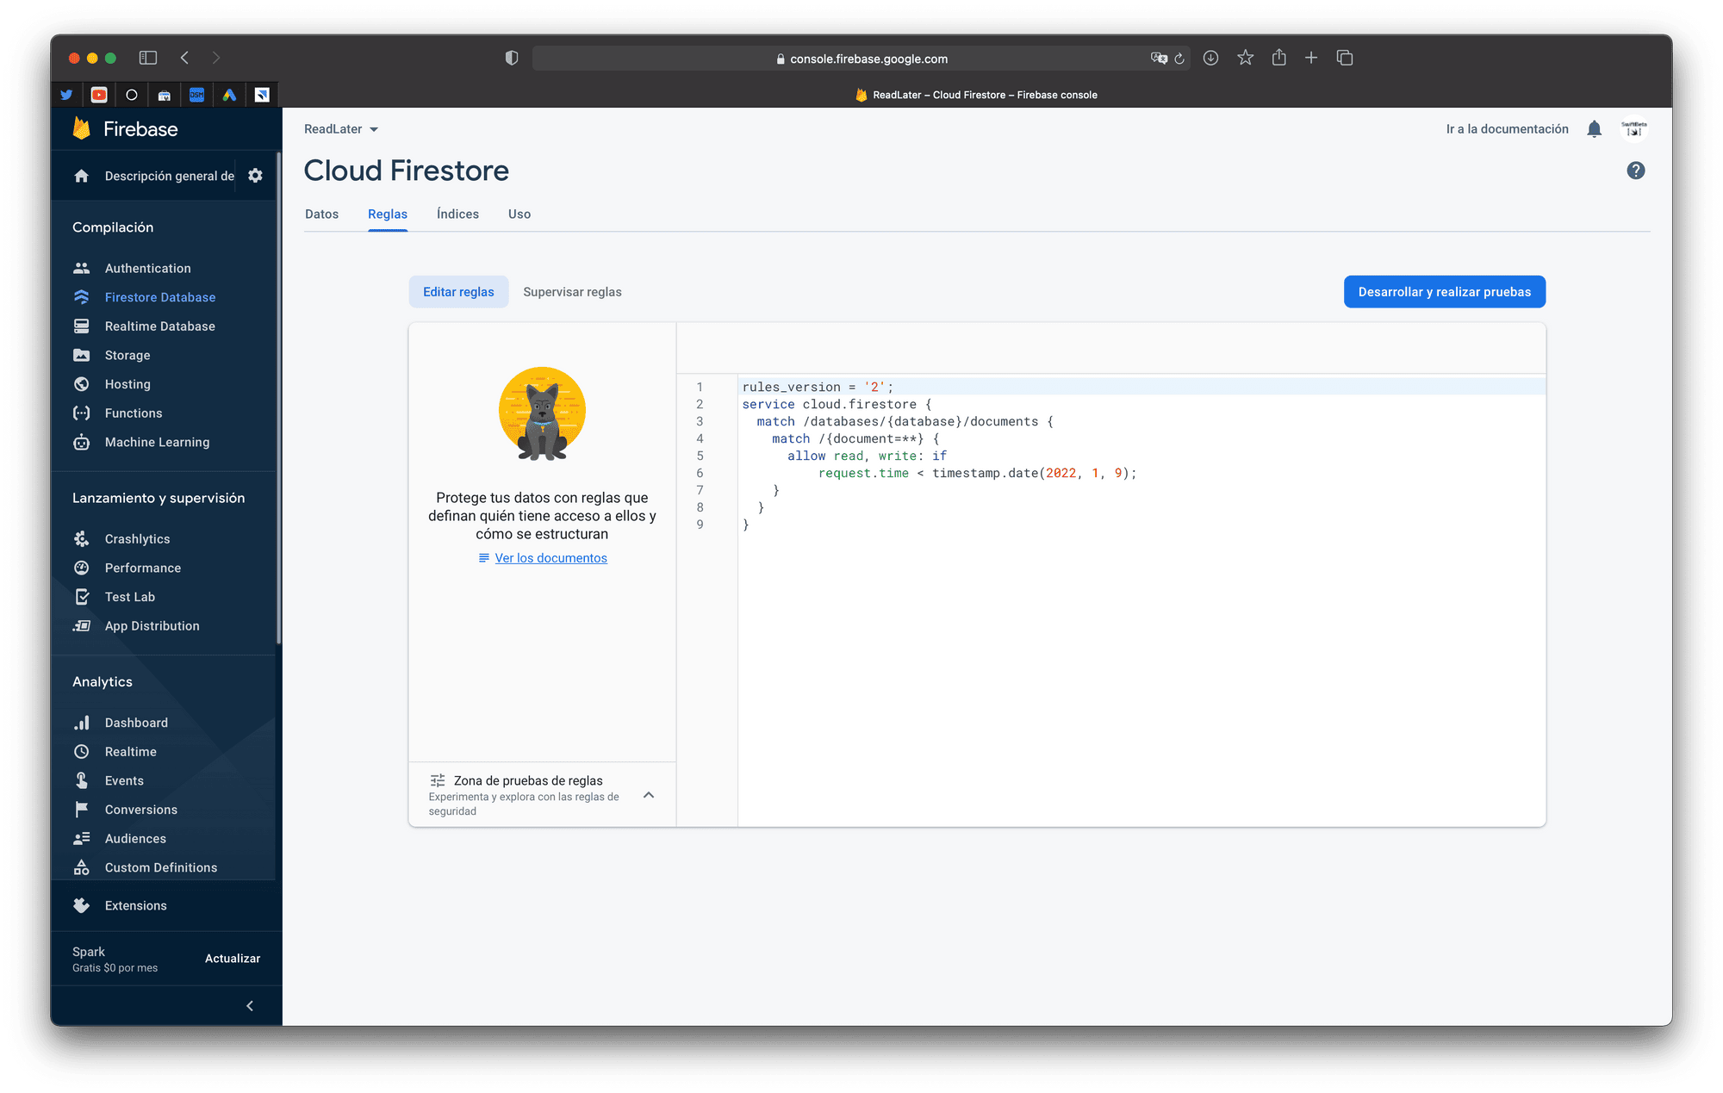Select Supervisar reglas
Screen dimensions: 1723x1093
coord(572,292)
